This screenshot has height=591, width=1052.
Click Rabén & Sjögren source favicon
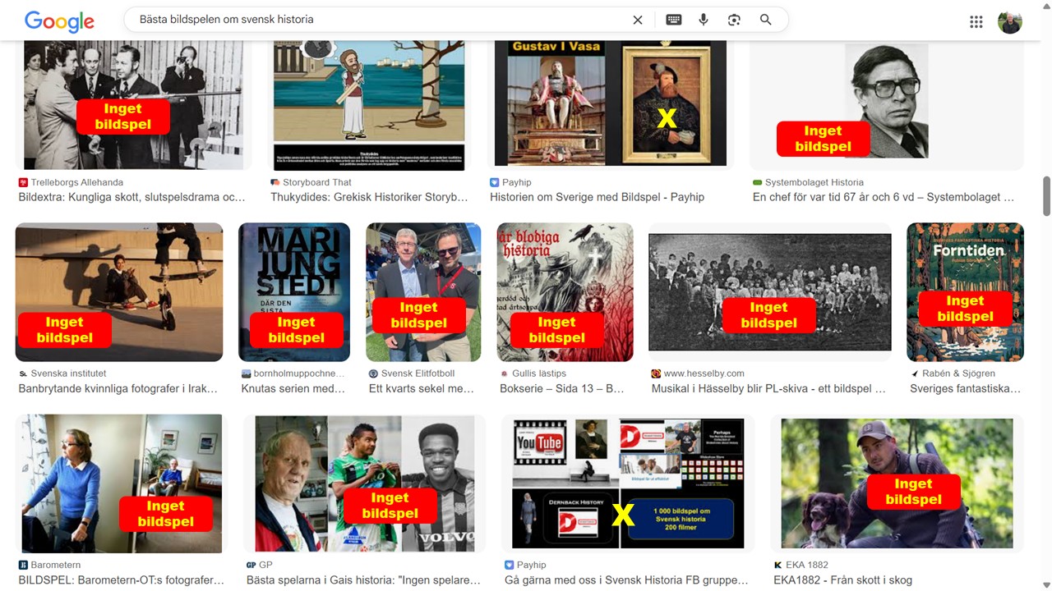915,373
